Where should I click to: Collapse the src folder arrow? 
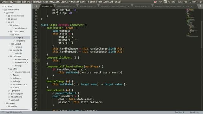7,22
